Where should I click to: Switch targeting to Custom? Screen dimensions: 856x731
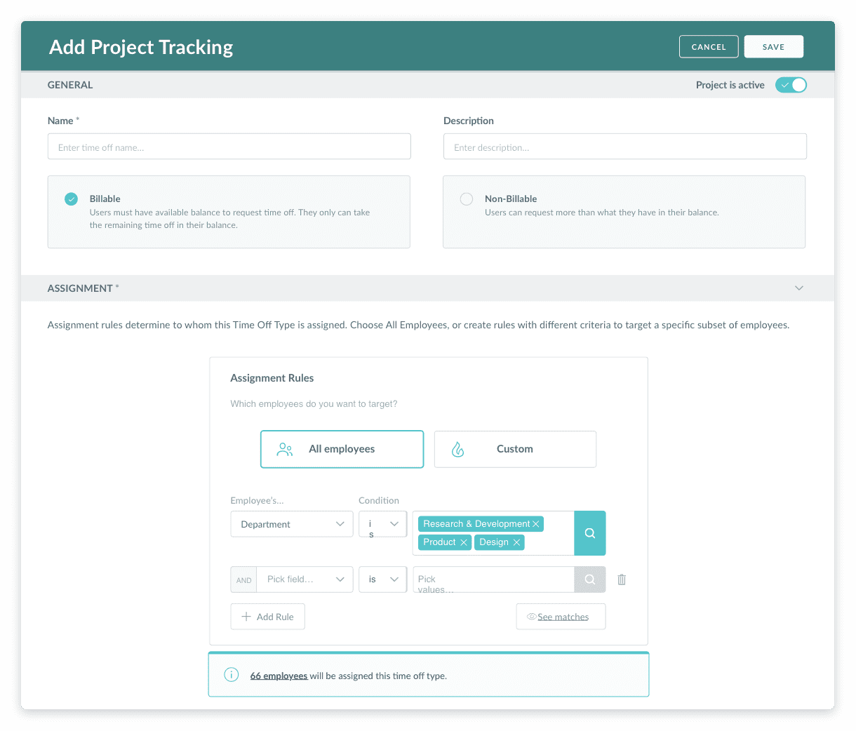coord(515,449)
